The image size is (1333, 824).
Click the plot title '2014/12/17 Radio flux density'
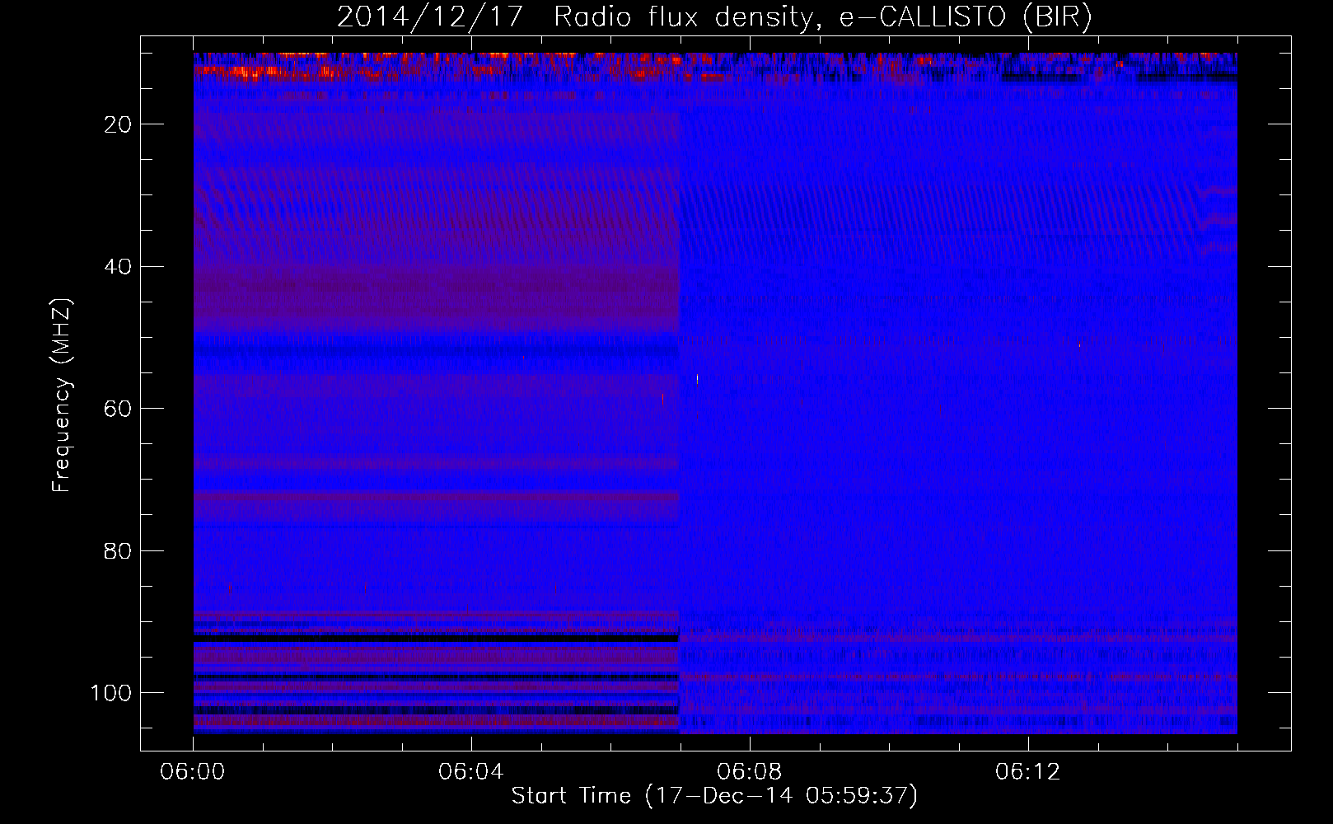715,17
